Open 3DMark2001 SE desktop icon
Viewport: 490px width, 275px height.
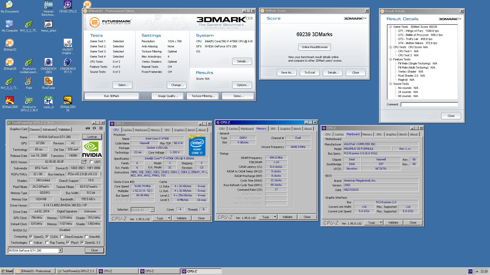(x=68, y=104)
